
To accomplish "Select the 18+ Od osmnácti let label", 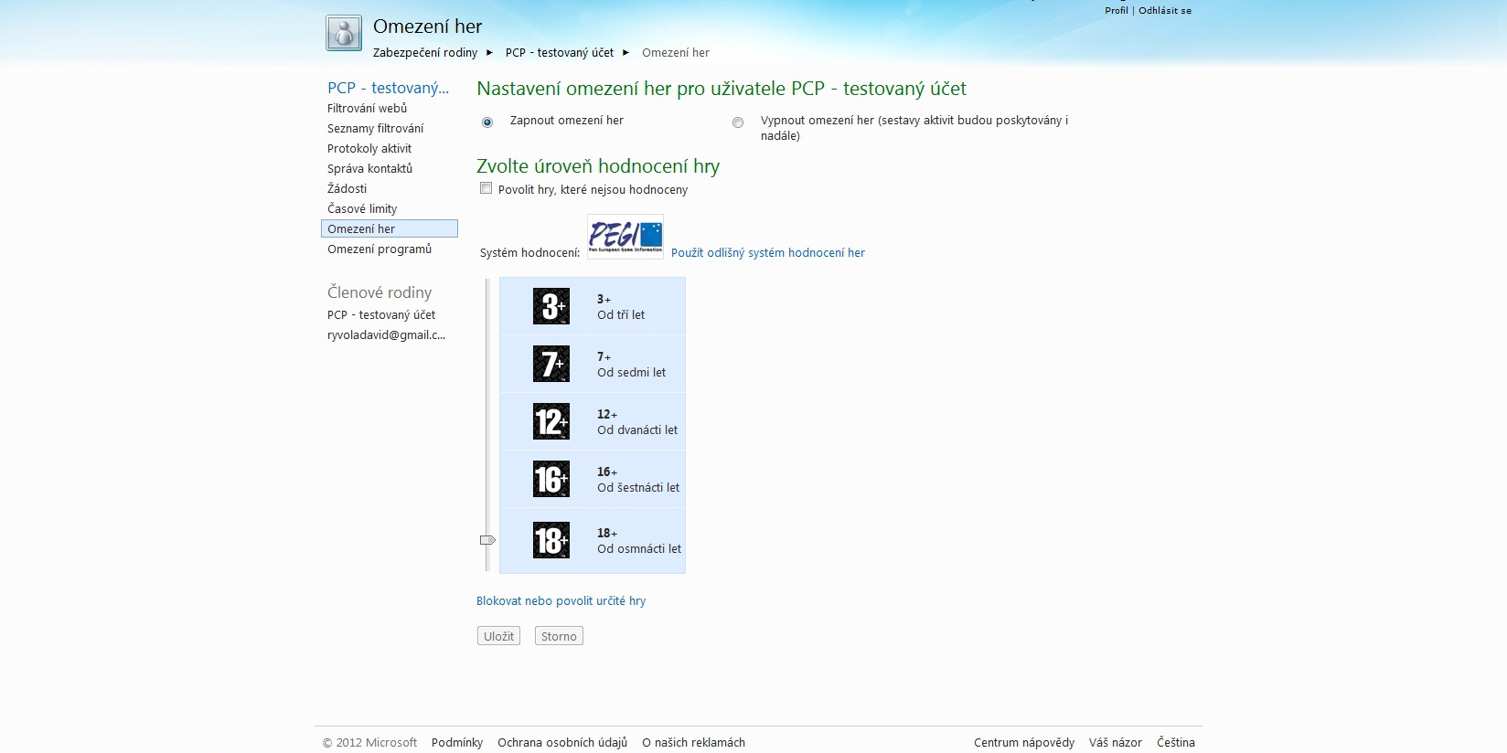I will point(639,541).
